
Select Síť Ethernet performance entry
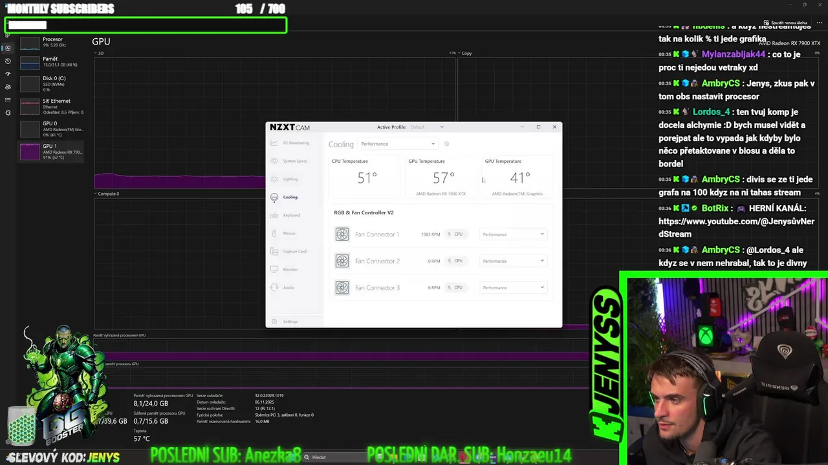tap(52, 106)
